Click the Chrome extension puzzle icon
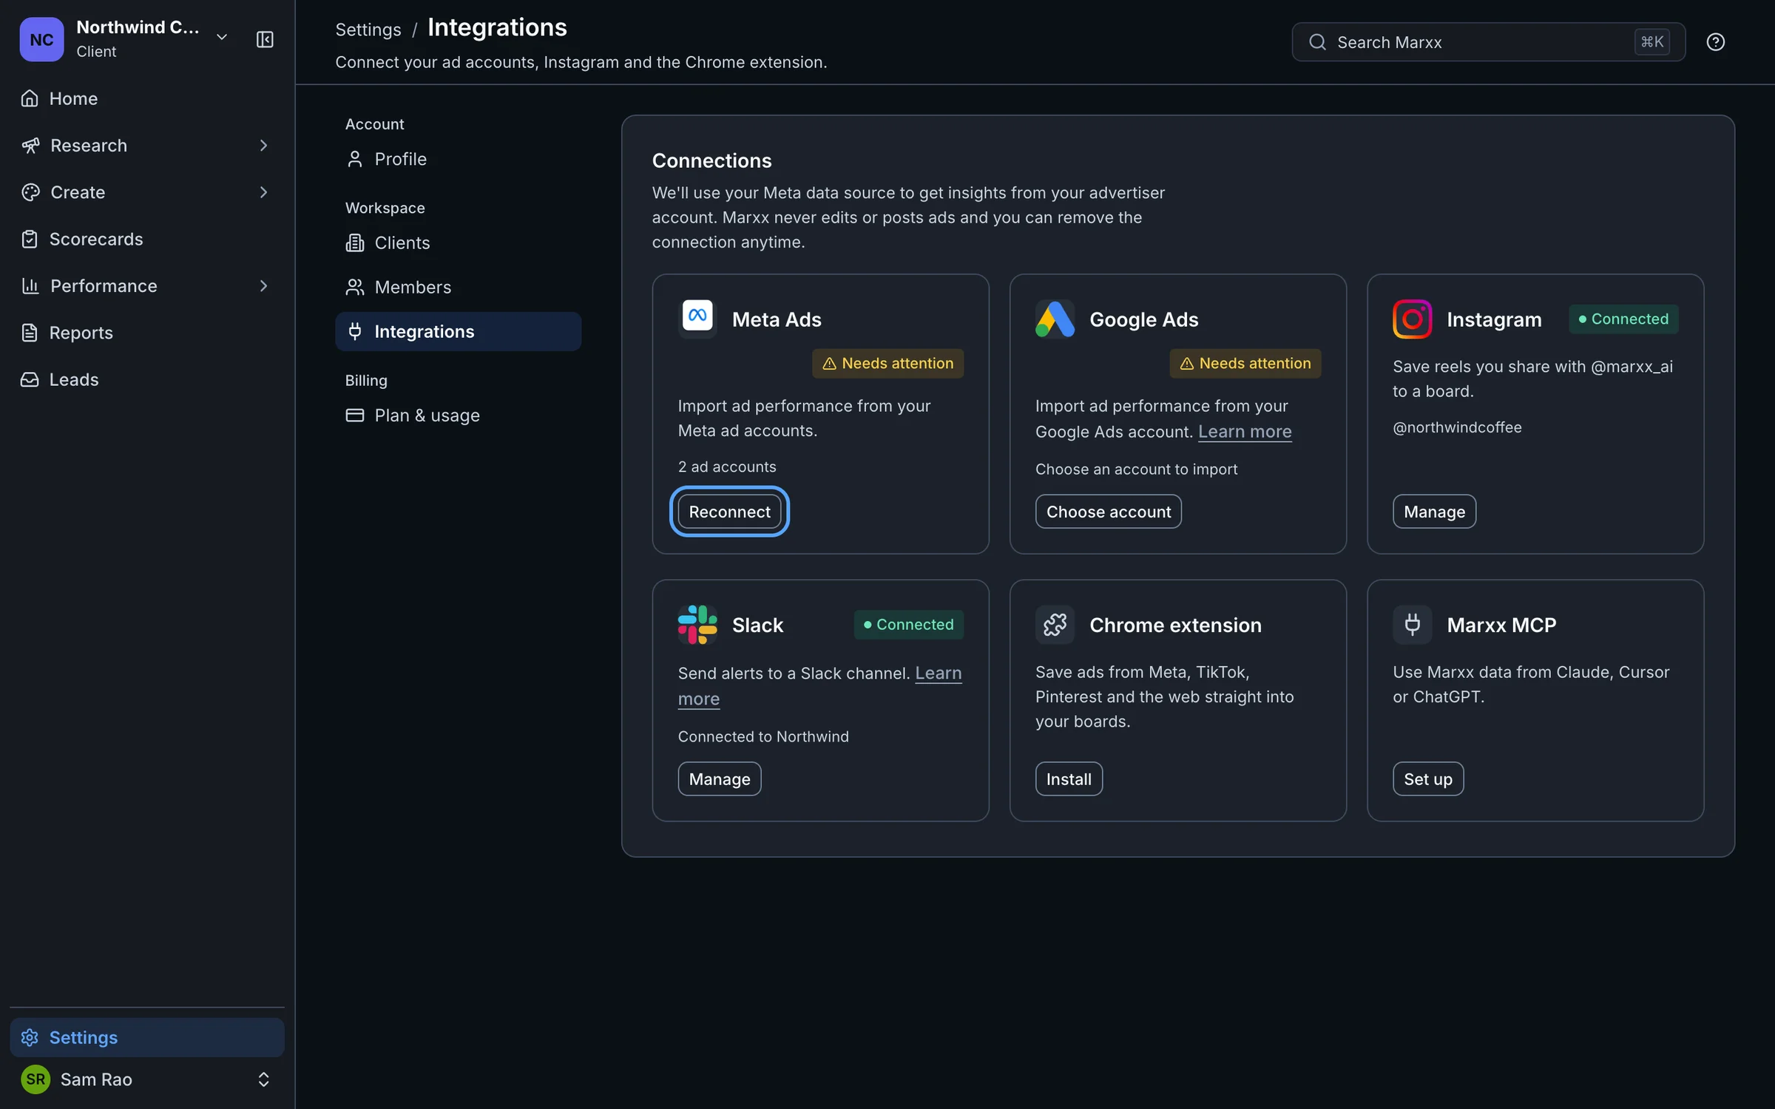The width and height of the screenshot is (1775, 1109). tap(1055, 625)
